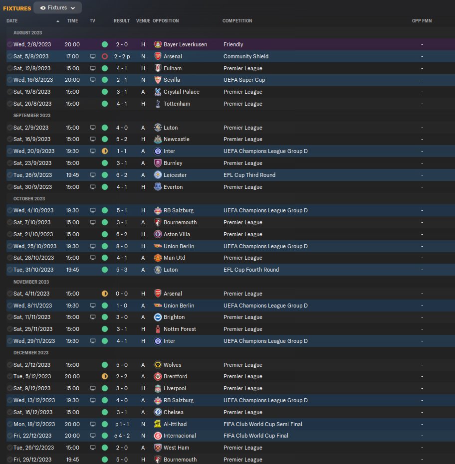Click the Community Shield competition text
Image resolution: width=455 pixels, height=464 pixels.
point(246,56)
